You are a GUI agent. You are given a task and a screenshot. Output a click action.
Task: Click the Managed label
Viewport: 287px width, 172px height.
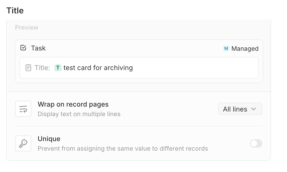(x=245, y=49)
